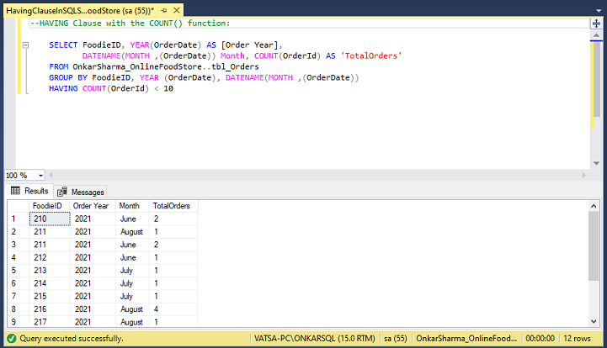Click the split editor window icon

point(596,24)
